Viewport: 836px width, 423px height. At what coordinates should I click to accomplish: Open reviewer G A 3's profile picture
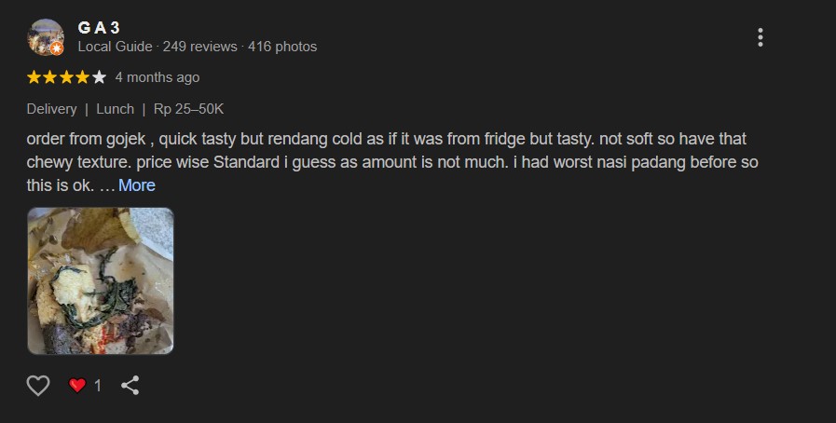click(x=44, y=35)
